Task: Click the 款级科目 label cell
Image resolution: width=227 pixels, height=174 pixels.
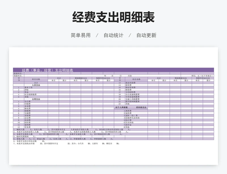Action: pyautogui.click(x=18, y=74)
